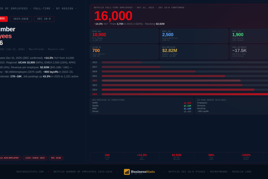Click the +332% SINCE 2015 pill badge
Viewport: 268px width, 179px height.
click(x=35, y=158)
